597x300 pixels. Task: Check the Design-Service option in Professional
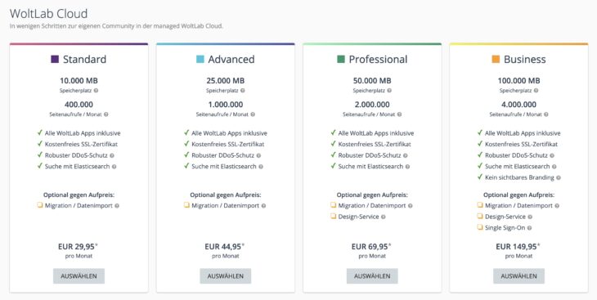pos(333,217)
